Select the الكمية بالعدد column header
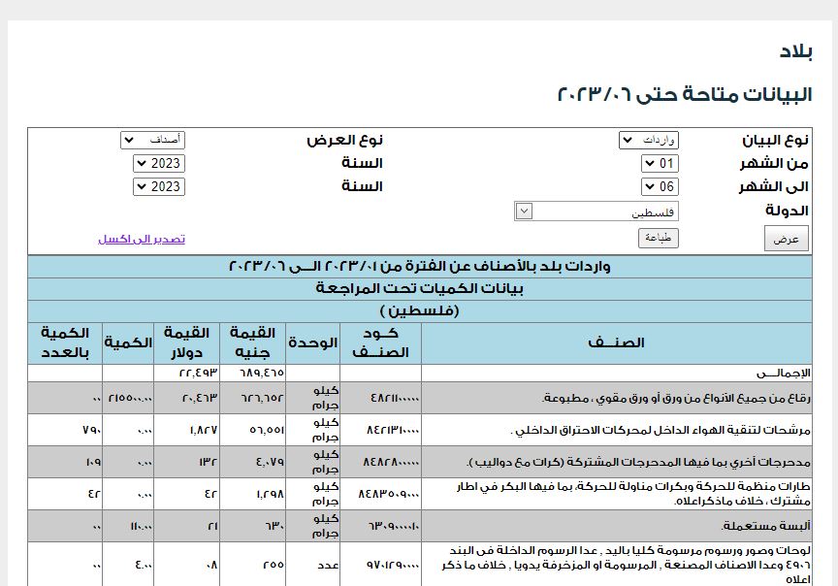Screen dimensions: 838x586 coord(65,343)
